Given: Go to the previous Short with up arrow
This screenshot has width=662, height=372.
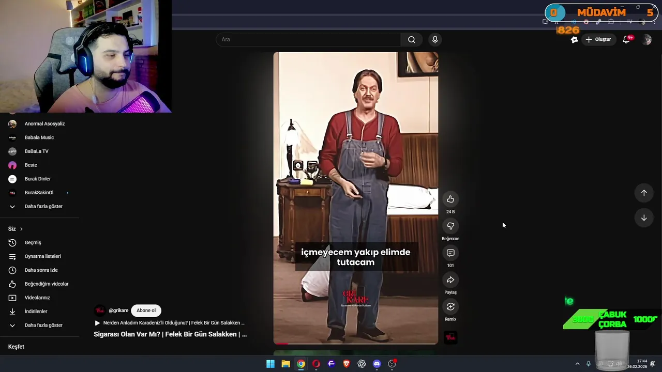Looking at the screenshot, I should click(x=644, y=193).
